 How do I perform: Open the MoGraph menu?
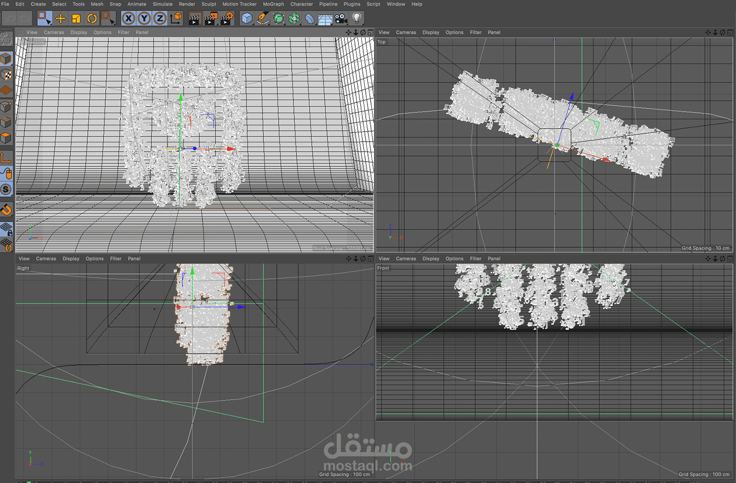273,4
